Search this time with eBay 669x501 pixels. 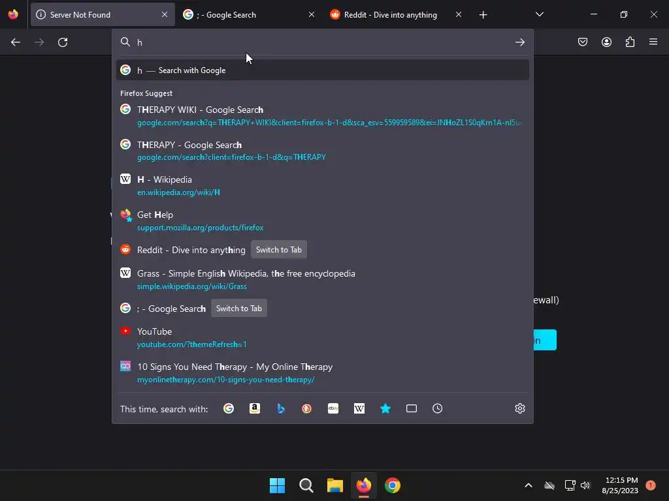pos(333,408)
